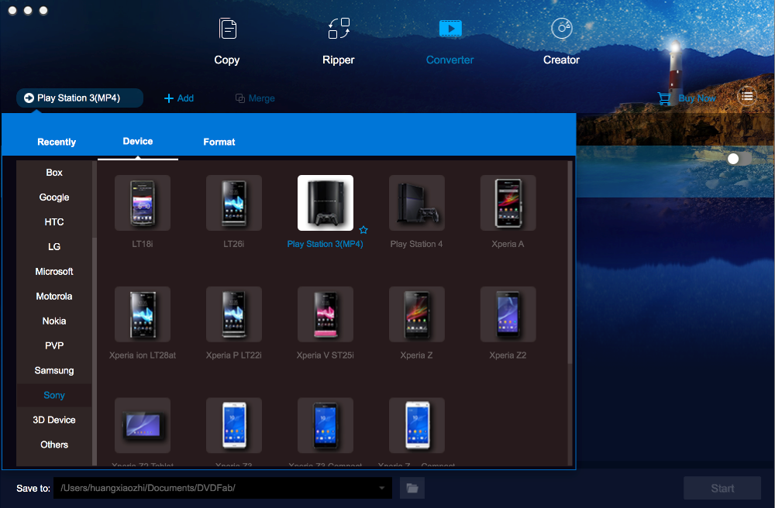Click the brand list scrollbar

95,351
